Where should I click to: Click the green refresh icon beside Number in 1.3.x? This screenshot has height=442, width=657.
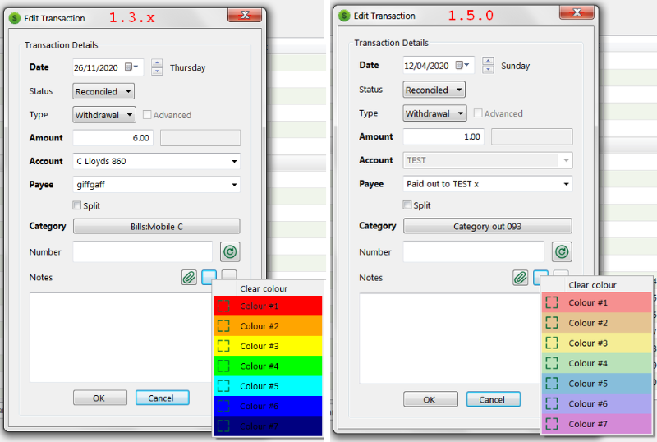point(230,252)
